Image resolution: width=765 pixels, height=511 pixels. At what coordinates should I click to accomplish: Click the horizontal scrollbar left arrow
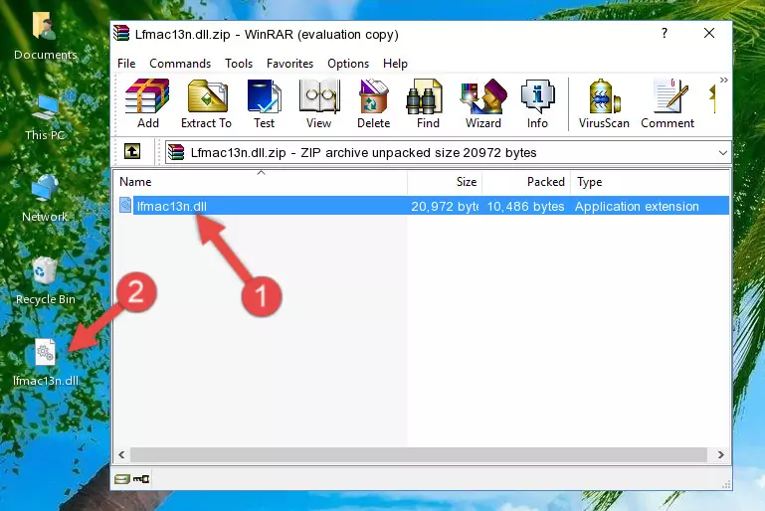(122, 455)
